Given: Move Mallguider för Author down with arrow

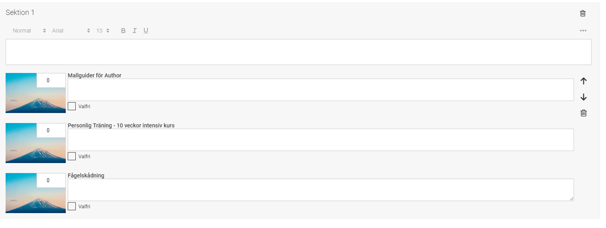Looking at the screenshot, I should click(x=583, y=97).
